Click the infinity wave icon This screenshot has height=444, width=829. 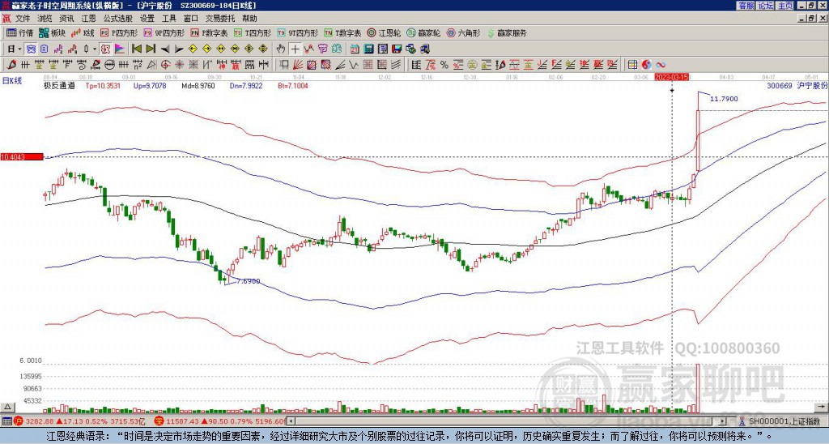tap(661, 65)
